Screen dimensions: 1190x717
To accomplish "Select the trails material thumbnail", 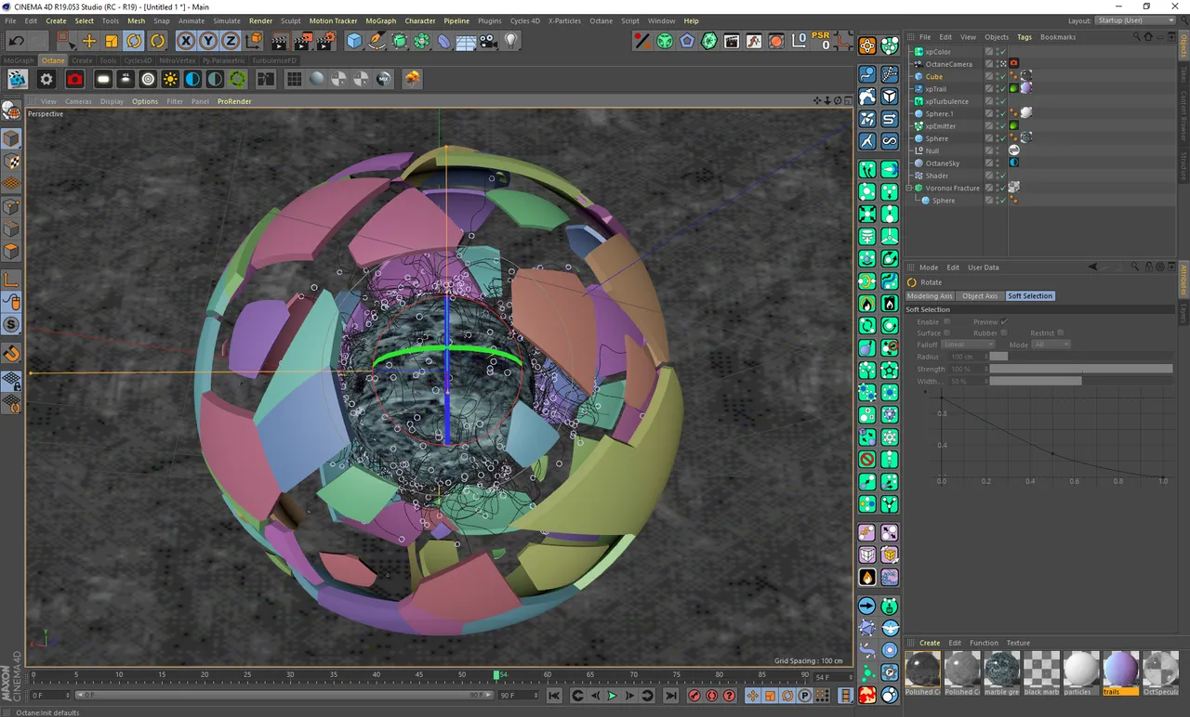I will point(1120,669).
